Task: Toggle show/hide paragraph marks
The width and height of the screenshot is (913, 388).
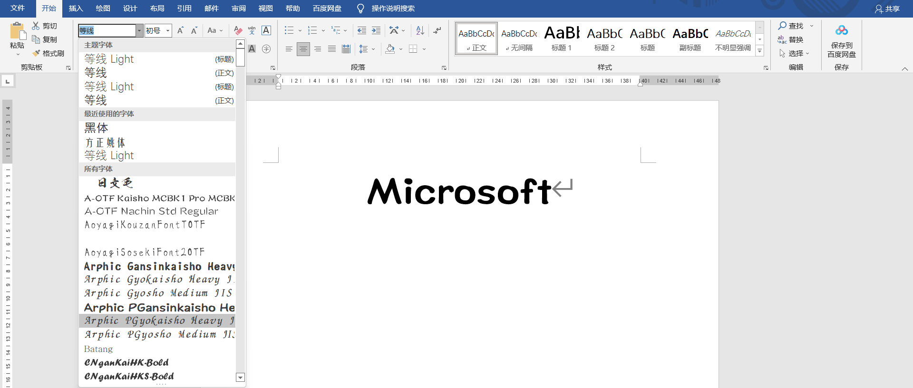Action: (x=437, y=30)
